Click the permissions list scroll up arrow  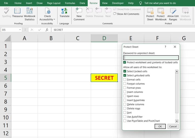coord(177,72)
